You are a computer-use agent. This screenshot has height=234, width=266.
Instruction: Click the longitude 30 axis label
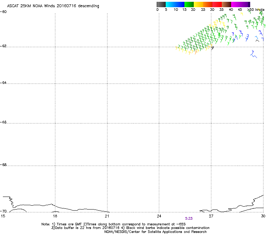pyautogui.click(x=263, y=216)
